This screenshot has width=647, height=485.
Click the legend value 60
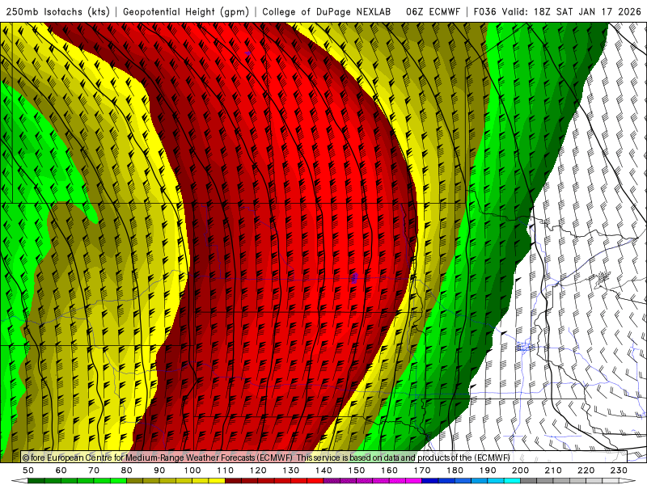(61, 470)
